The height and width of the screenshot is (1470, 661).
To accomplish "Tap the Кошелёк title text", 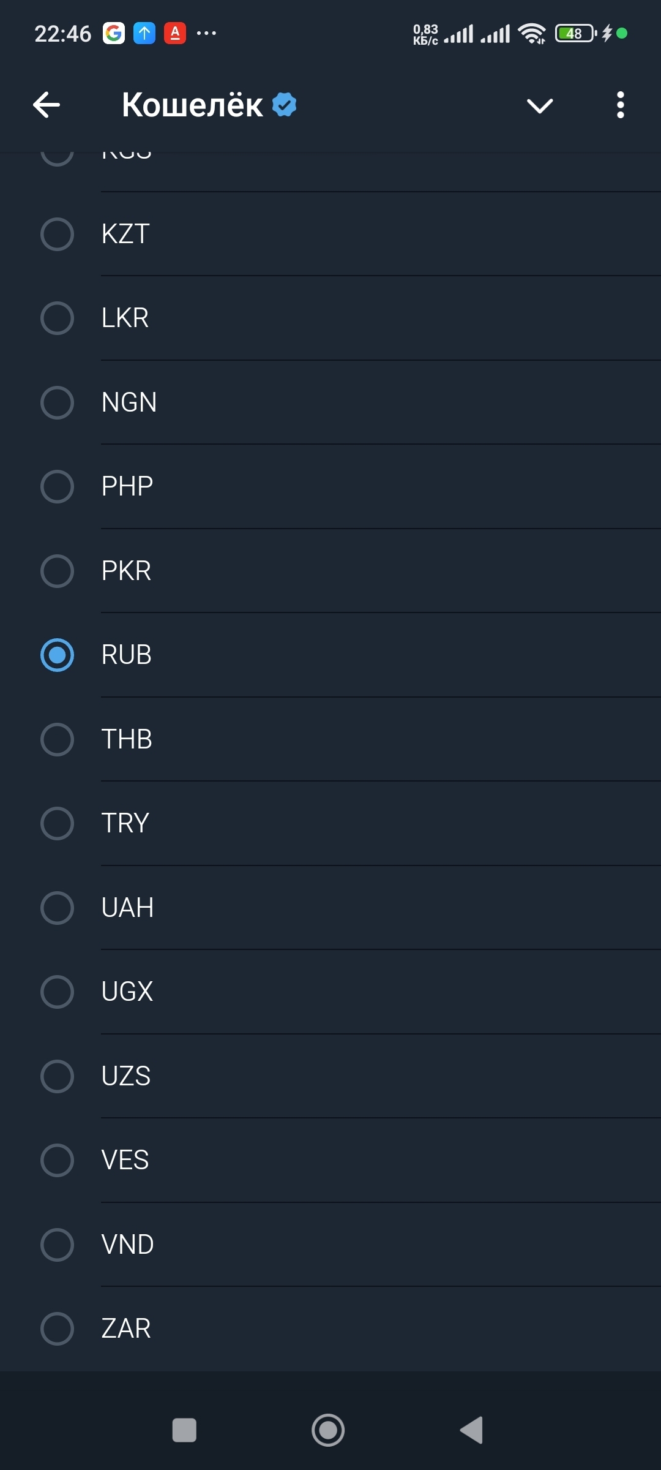I will click(192, 105).
